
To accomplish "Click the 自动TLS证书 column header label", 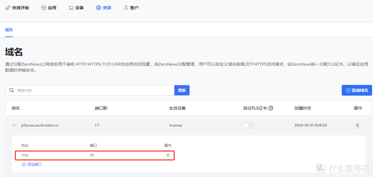I will [x=255, y=108].
